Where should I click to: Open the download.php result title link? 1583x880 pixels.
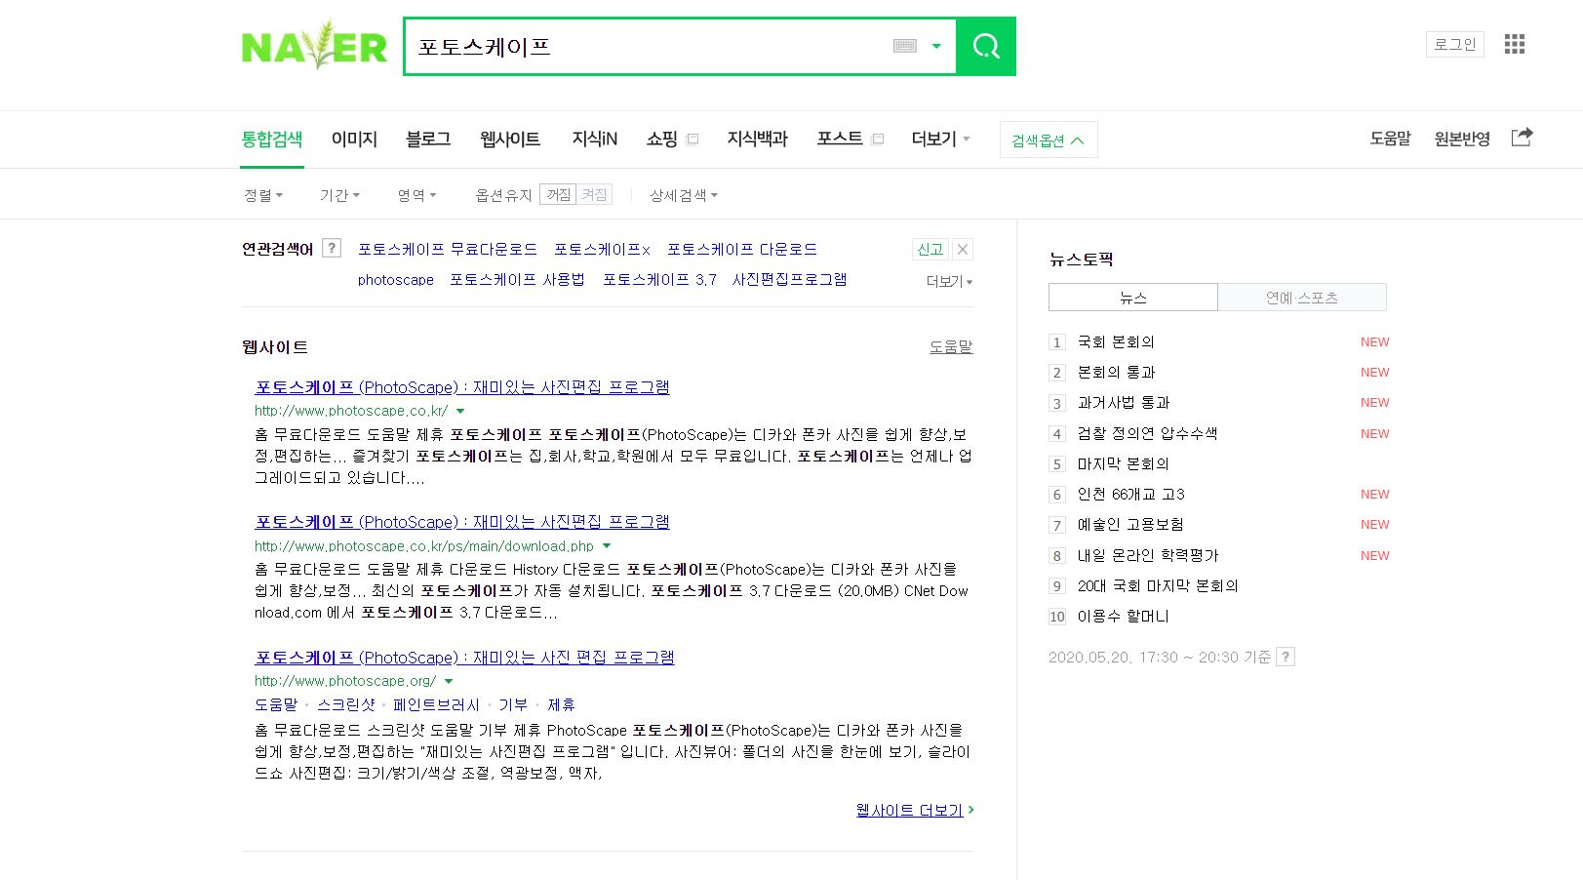(462, 521)
